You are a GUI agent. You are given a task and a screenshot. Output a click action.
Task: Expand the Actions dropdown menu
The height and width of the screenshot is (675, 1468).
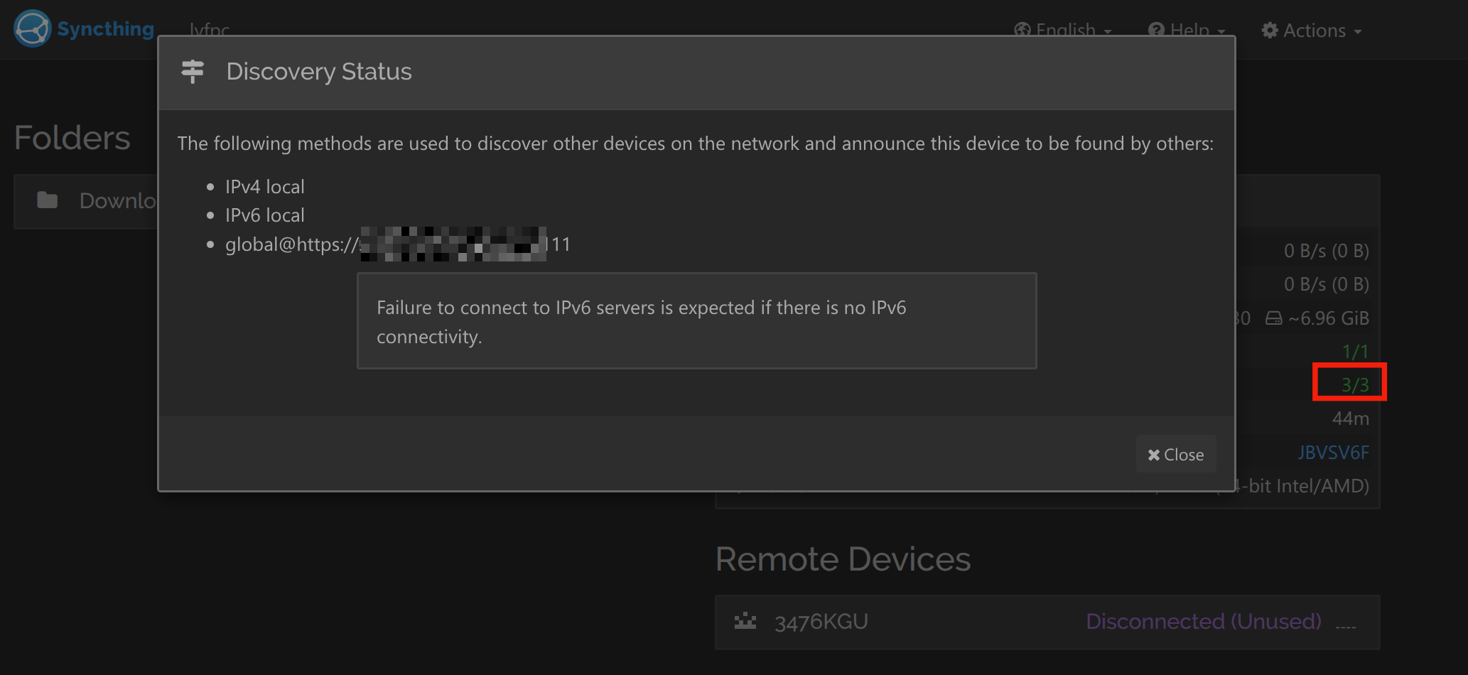click(x=1313, y=31)
